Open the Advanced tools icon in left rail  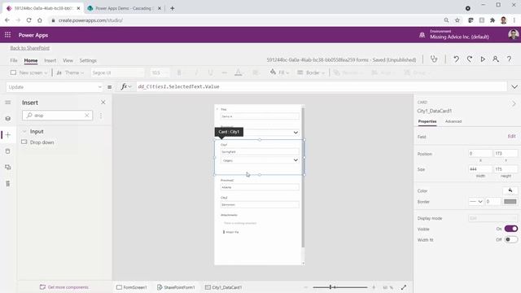tap(8, 183)
